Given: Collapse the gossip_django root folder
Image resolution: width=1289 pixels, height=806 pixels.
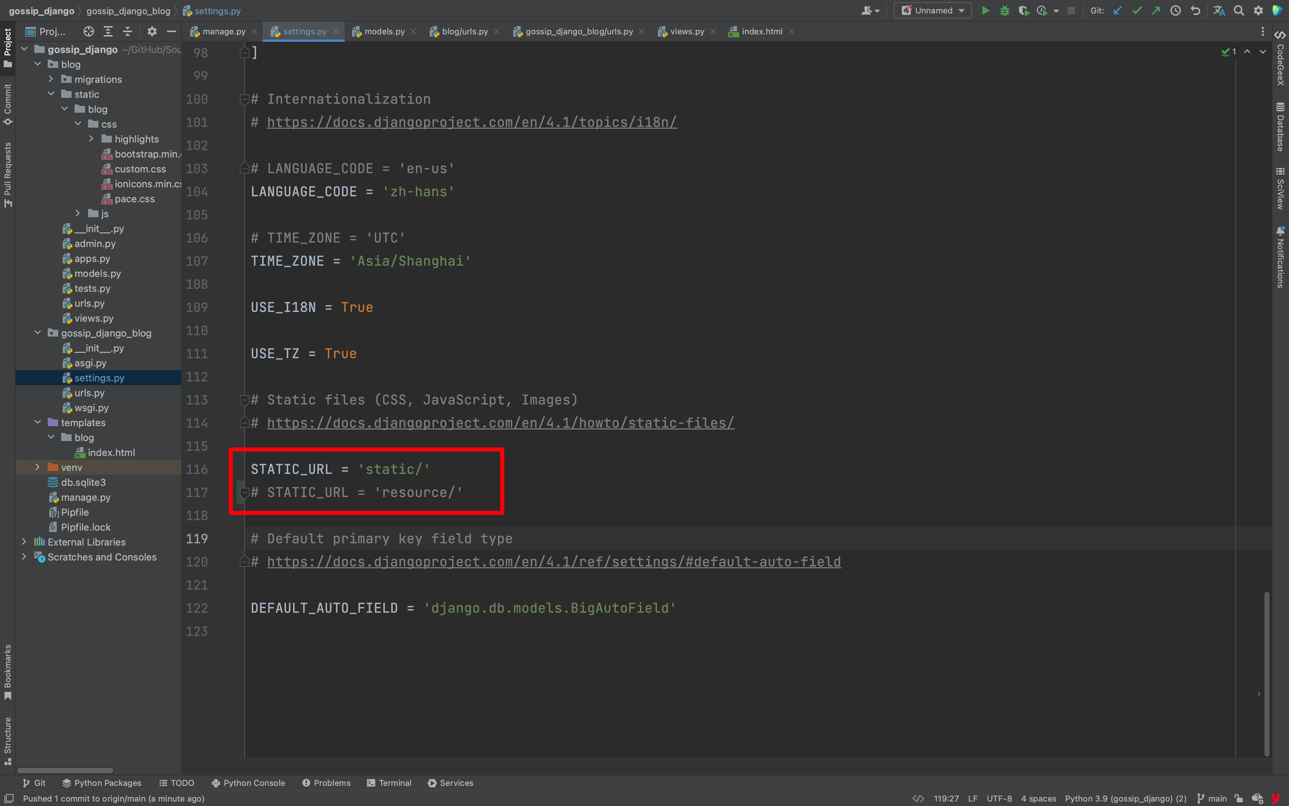Looking at the screenshot, I should pyautogui.click(x=24, y=49).
